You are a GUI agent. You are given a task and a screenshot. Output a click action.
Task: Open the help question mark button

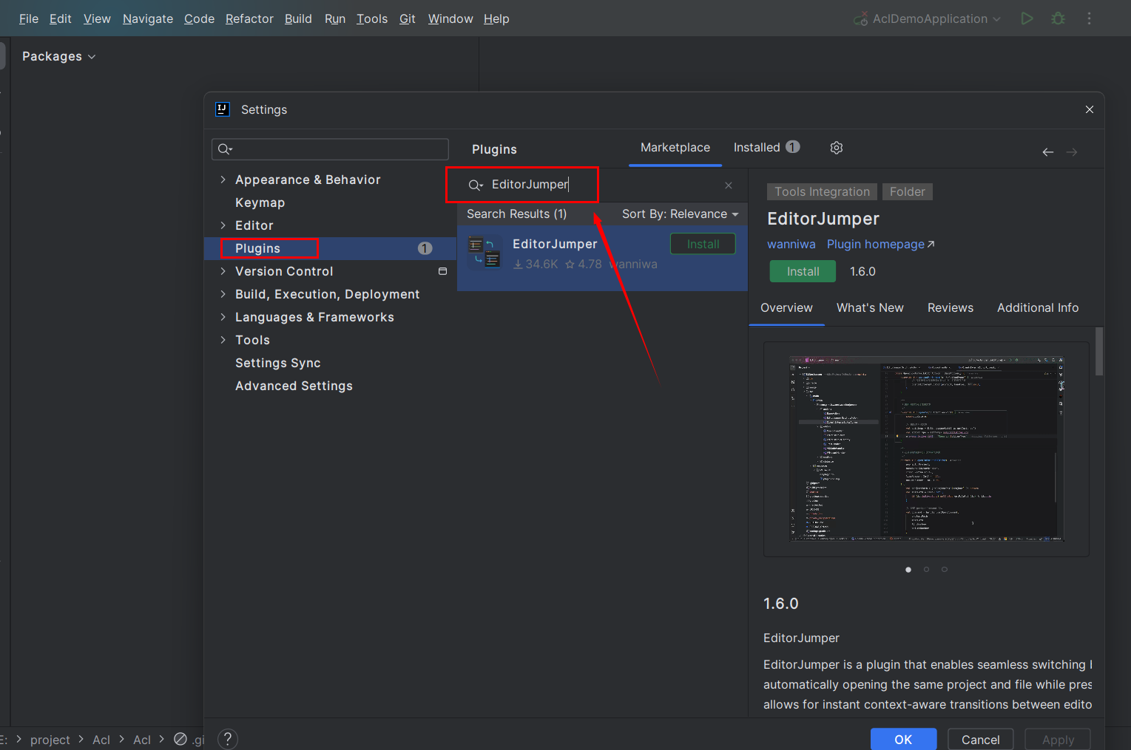tap(228, 739)
